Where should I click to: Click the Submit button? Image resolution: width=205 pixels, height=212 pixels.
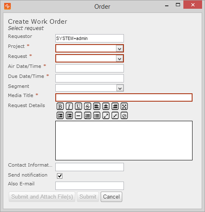[88, 197]
